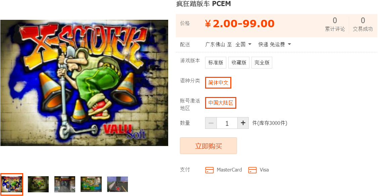This screenshot has height=196, width=378.
Task: Select the fourth green map thumbnail
Action: point(91,184)
